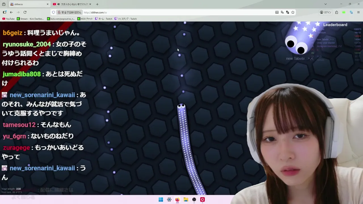Viewport: 363px width, 204px height.
Task: Click chat username ryunosuke_2004
Action: click(x=27, y=44)
